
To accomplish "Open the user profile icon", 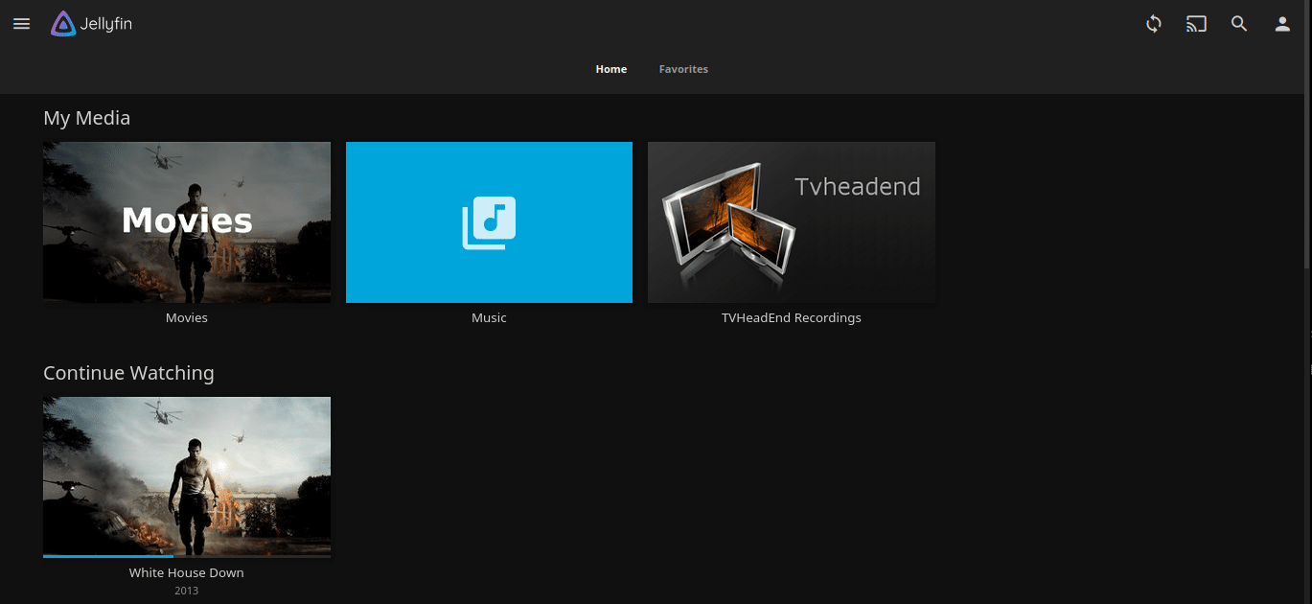I will (x=1282, y=24).
